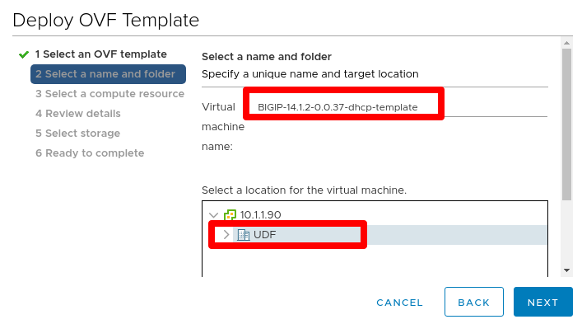Select 10.1.1.90 in the location tree
The width and height of the screenshot is (582, 324).
(x=261, y=214)
